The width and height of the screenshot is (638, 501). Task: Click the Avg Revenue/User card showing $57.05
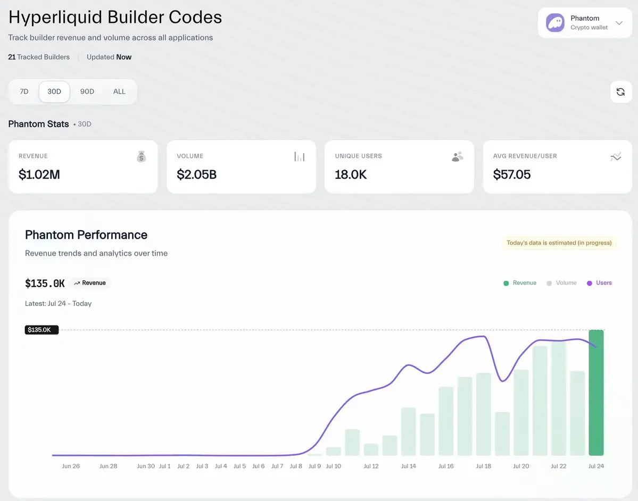tap(558, 166)
